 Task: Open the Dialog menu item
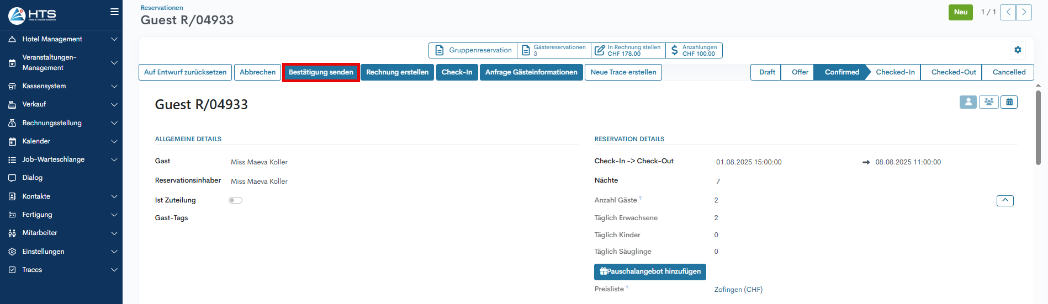pos(33,178)
